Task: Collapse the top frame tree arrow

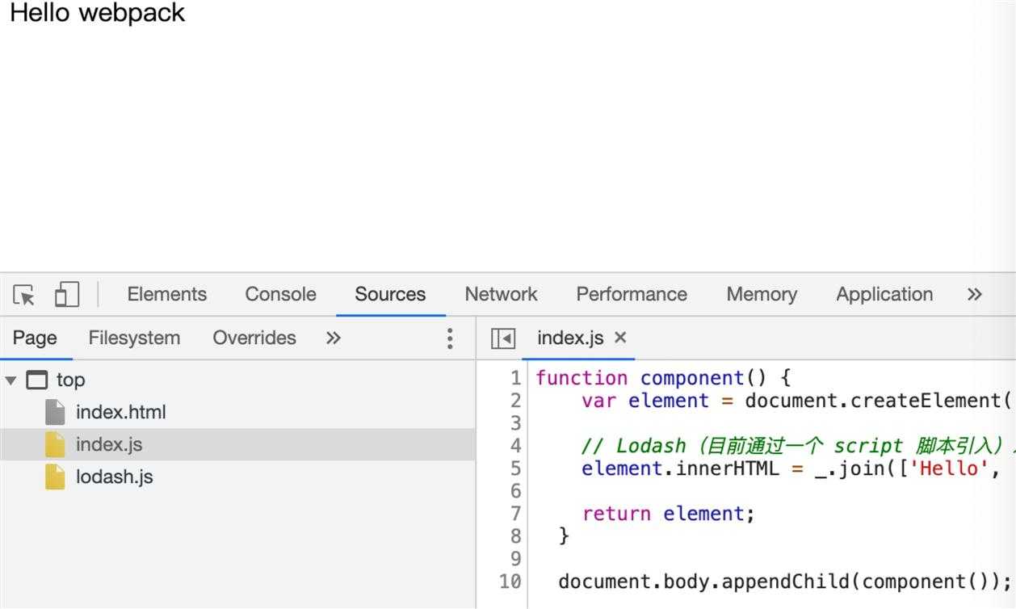Action: [11, 380]
